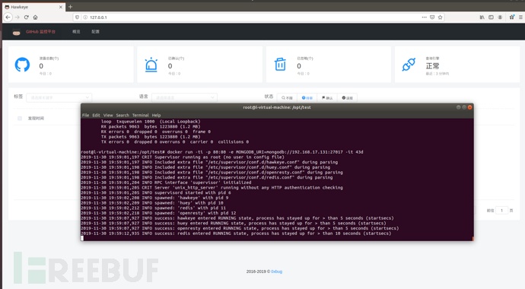Expand the 标签 keyword dropdown
This screenshot has width=525, height=289.
[x=59, y=97]
